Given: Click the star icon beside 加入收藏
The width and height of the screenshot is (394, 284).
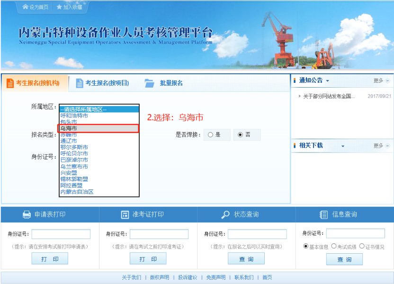Looking at the screenshot, I should (x=60, y=7).
